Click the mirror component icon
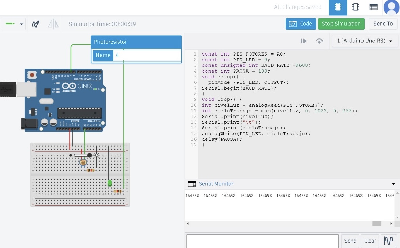Image resolution: width=400 pixels, height=248 pixels. click(53, 24)
